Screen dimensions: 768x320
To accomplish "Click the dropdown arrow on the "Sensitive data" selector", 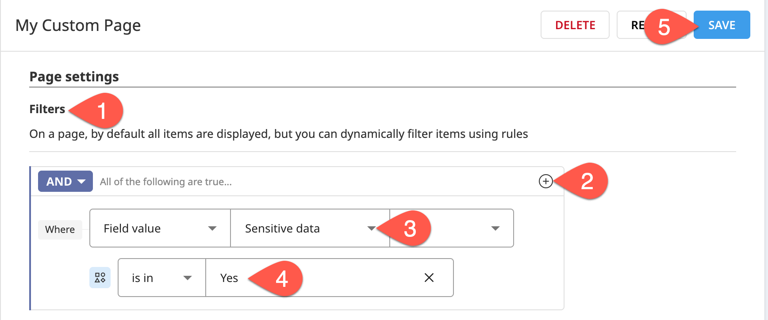I will 372,229.
